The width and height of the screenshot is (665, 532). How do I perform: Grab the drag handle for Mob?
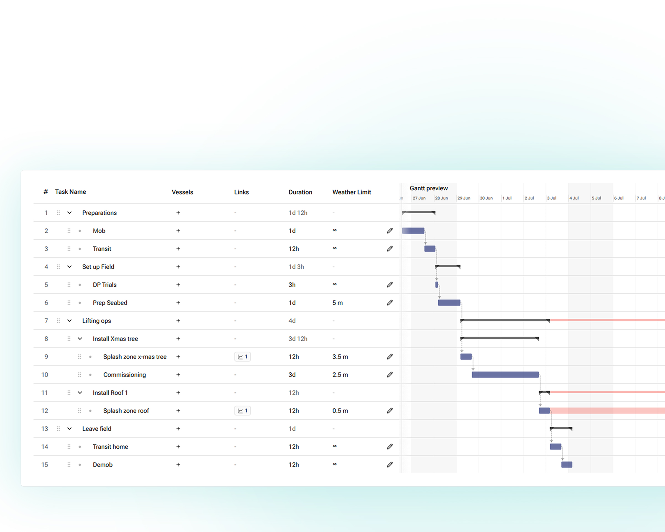click(x=69, y=231)
